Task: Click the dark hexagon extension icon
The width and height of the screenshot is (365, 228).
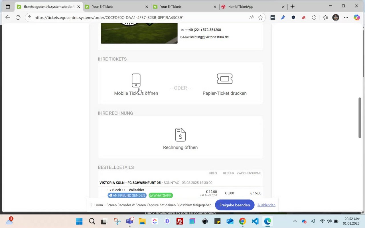Action: [x=293, y=17]
